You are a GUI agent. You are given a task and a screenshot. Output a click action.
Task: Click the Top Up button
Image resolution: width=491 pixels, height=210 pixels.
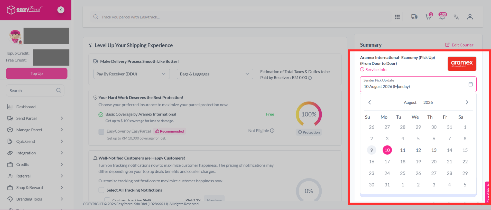click(x=37, y=73)
